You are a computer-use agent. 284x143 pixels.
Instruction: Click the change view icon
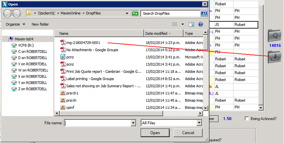point(175,24)
